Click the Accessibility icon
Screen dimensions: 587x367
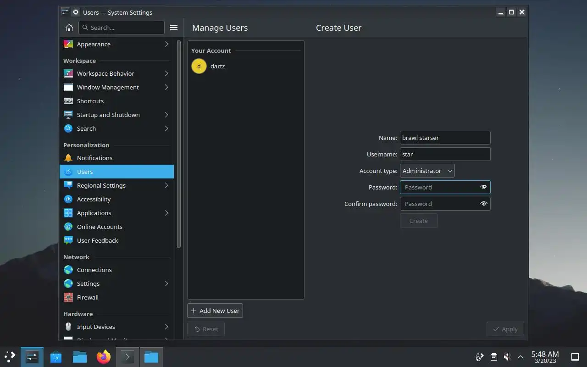(x=68, y=199)
